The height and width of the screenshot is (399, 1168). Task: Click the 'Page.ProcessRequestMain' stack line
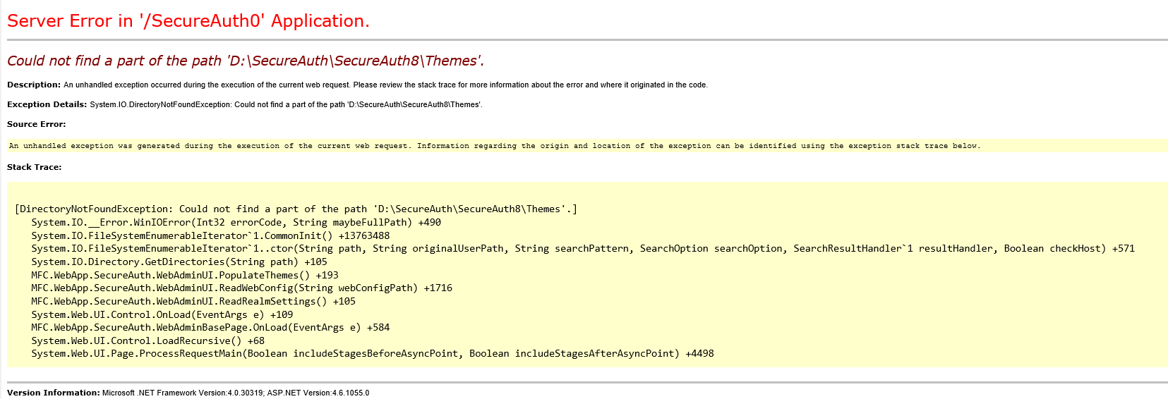[373, 353]
